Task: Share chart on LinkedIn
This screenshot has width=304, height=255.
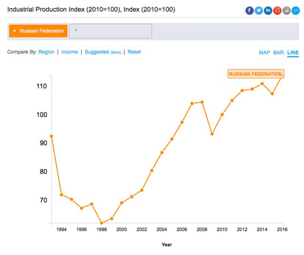Action: point(268,10)
